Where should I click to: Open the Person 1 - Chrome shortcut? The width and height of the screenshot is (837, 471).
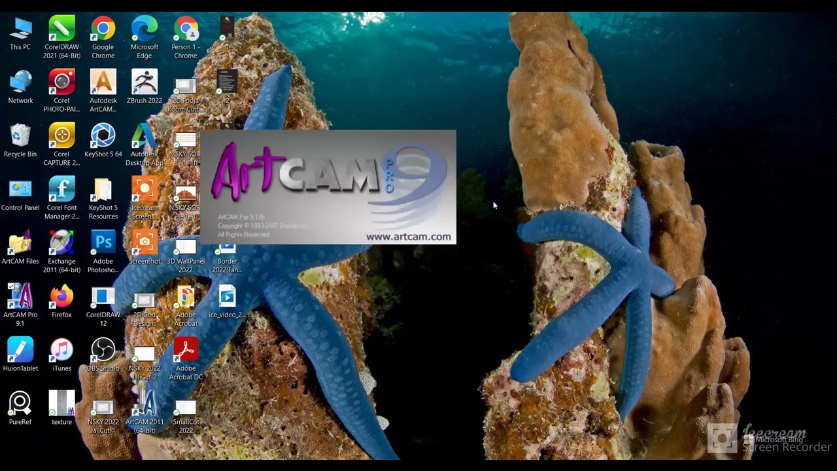[186, 37]
